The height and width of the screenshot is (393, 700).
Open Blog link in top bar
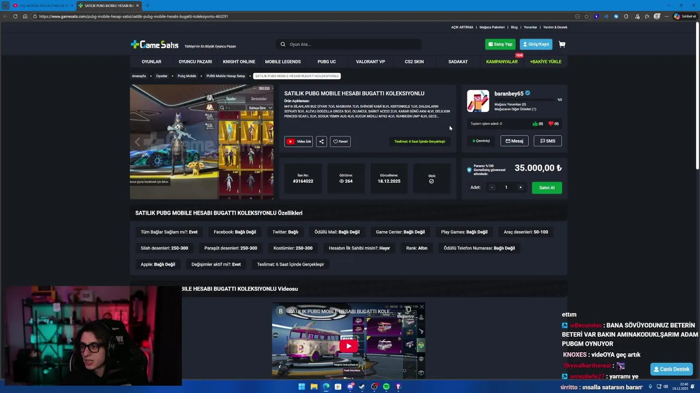(x=514, y=27)
